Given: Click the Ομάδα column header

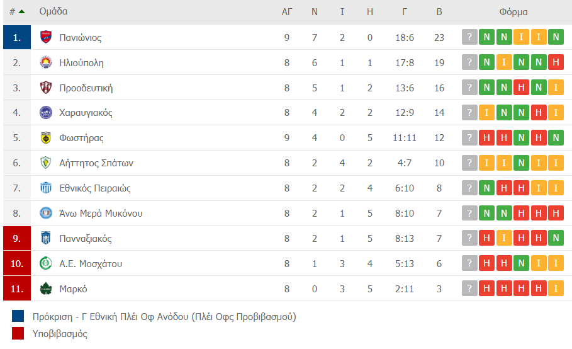Looking at the screenshot, I should coord(53,11).
